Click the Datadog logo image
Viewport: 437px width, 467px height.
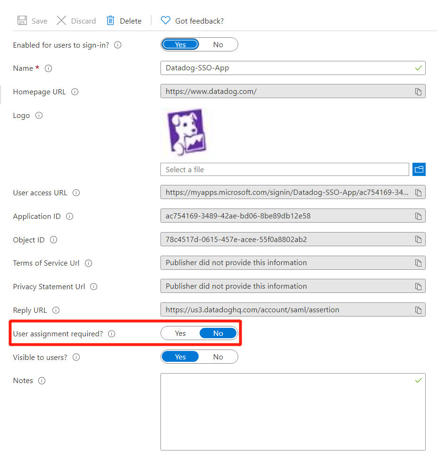[187, 132]
